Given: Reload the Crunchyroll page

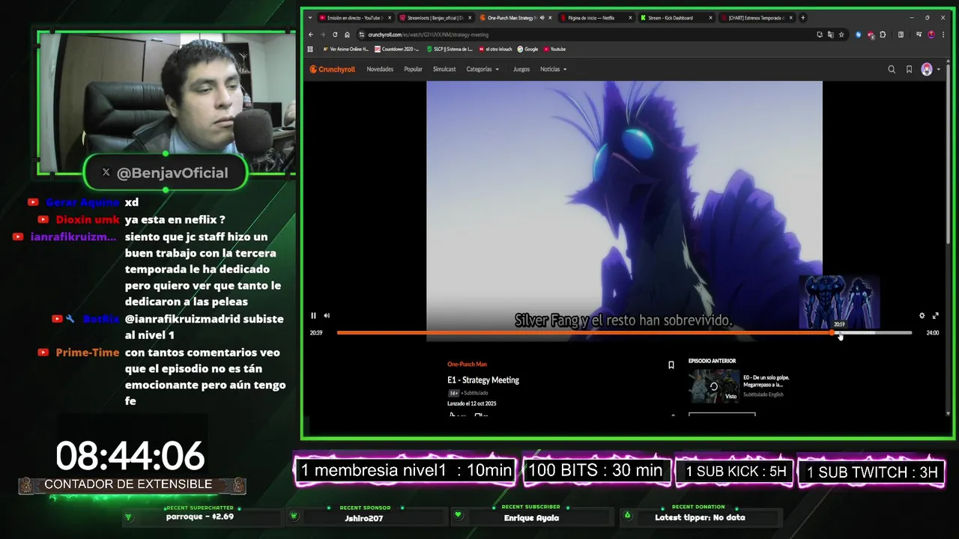Looking at the screenshot, I should pos(335,34).
